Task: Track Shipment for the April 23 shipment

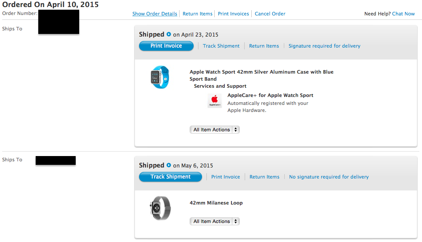Action: [221, 46]
